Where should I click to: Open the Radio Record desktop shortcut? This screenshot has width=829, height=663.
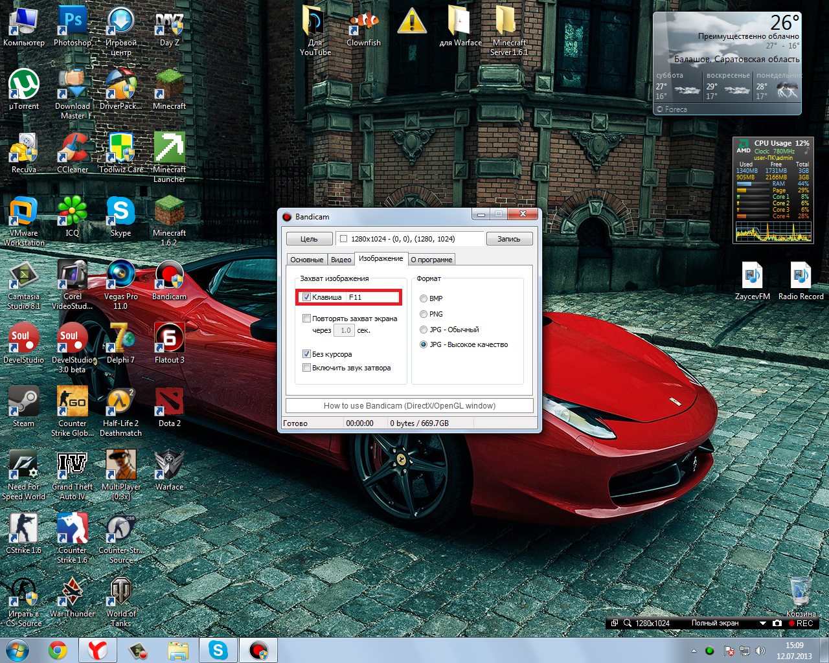[801, 281]
